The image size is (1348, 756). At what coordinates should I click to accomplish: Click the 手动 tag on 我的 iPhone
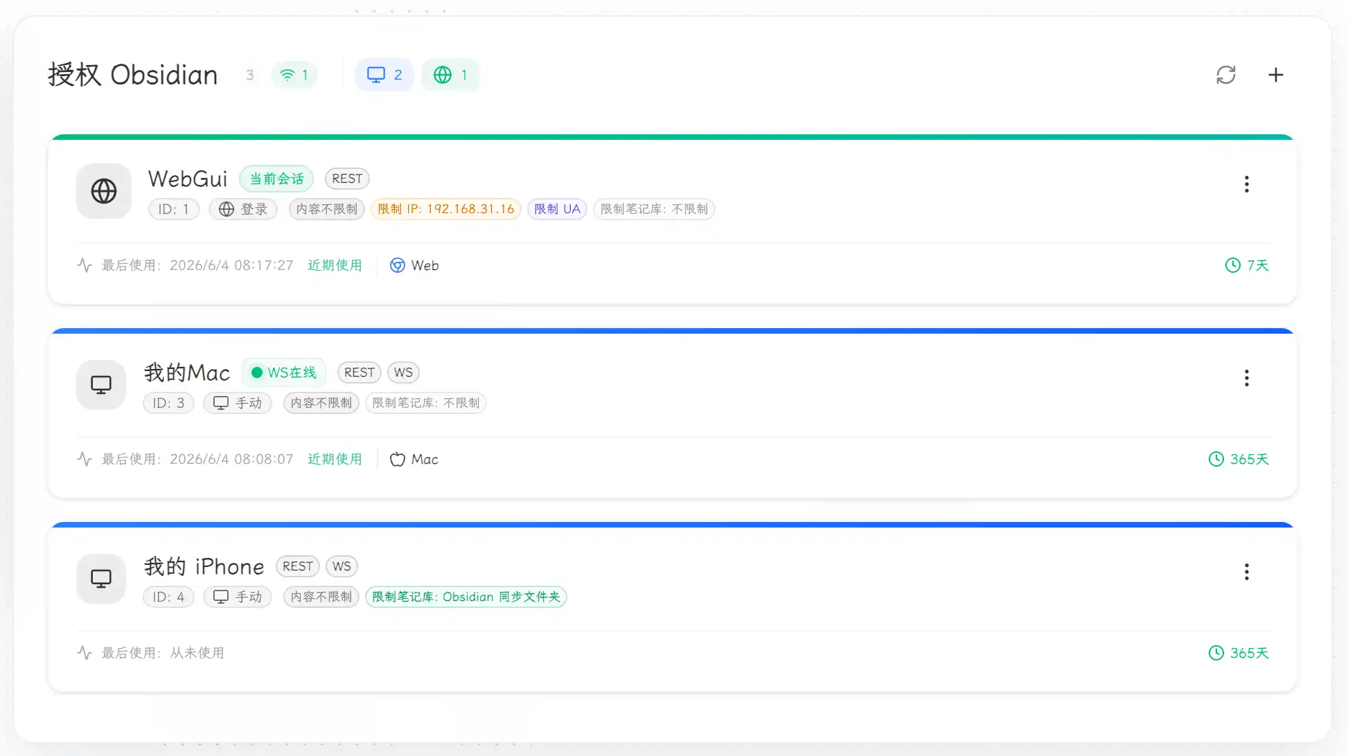(x=238, y=597)
